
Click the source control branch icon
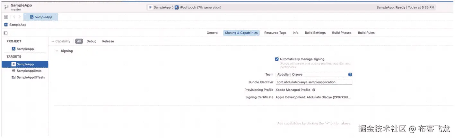(6, 7)
